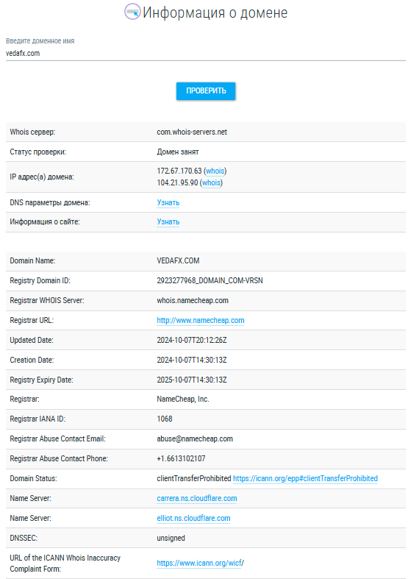Click the abuse contact phone +1.6613102107
This screenshot has height=579, width=408.
pyautogui.click(x=181, y=458)
